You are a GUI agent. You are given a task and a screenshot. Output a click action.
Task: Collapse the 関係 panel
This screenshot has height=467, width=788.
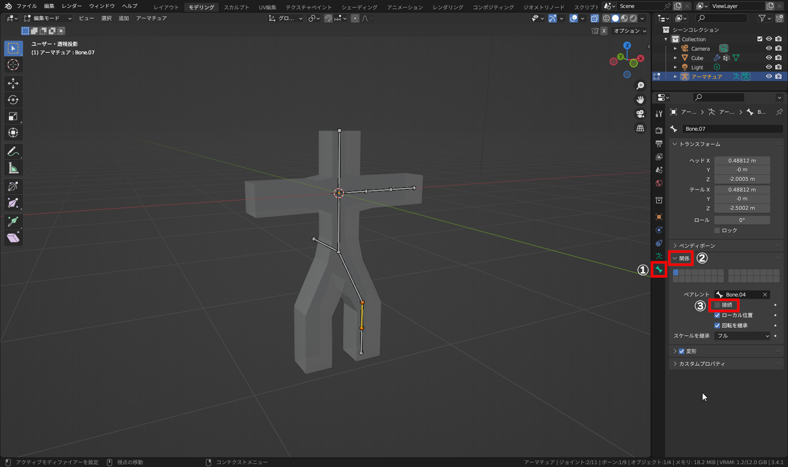pyautogui.click(x=681, y=259)
